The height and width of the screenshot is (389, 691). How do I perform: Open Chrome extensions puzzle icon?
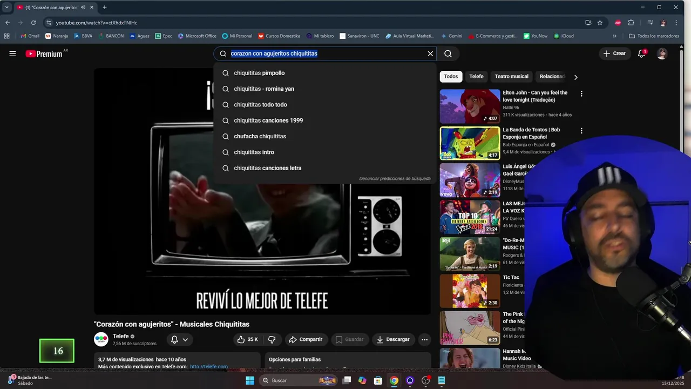631,23
